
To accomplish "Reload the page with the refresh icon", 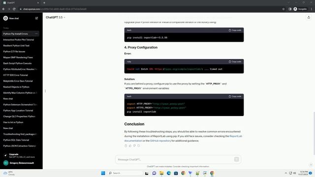I will pyautogui.click(x=14, y=9).
